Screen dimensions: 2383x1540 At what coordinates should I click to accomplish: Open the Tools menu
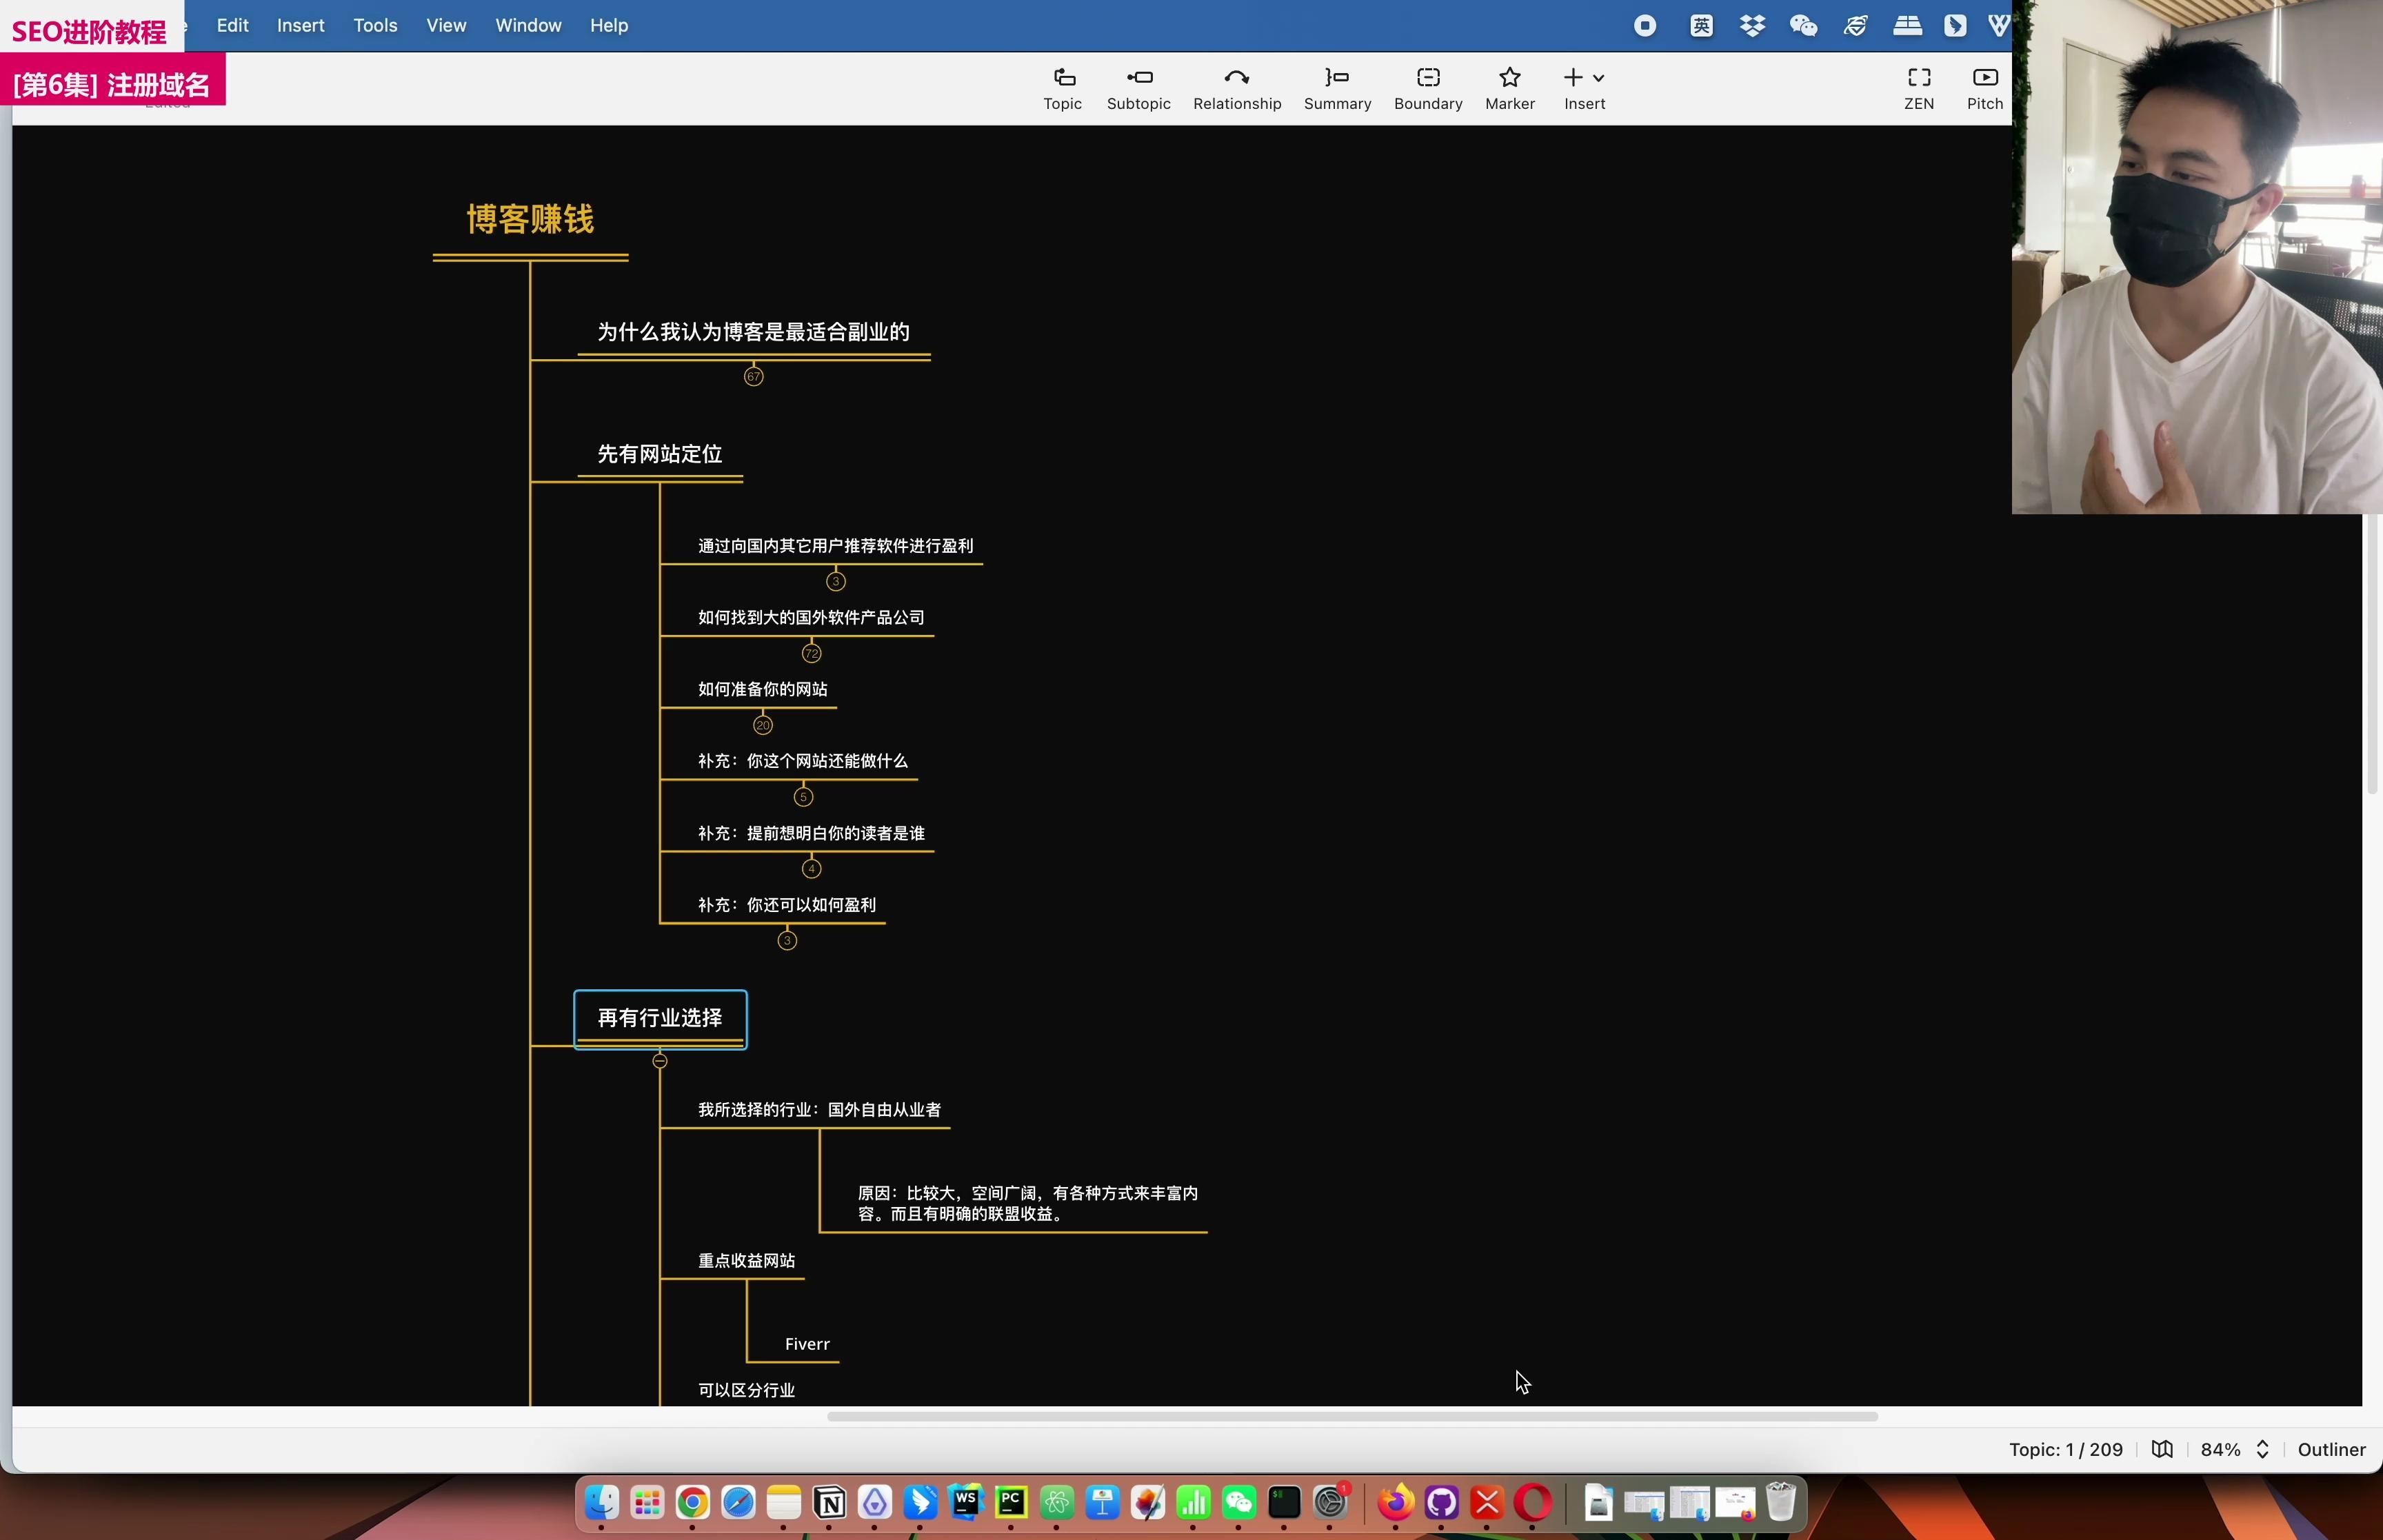[x=375, y=26]
